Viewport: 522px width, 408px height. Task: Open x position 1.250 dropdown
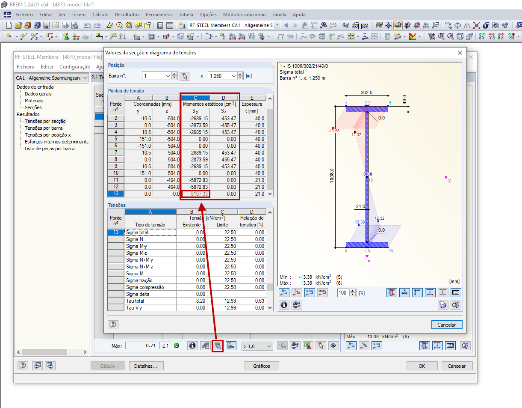click(x=233, y=76)
